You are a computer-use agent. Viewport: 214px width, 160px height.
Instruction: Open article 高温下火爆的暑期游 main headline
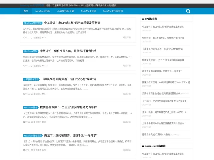point(71,135)
